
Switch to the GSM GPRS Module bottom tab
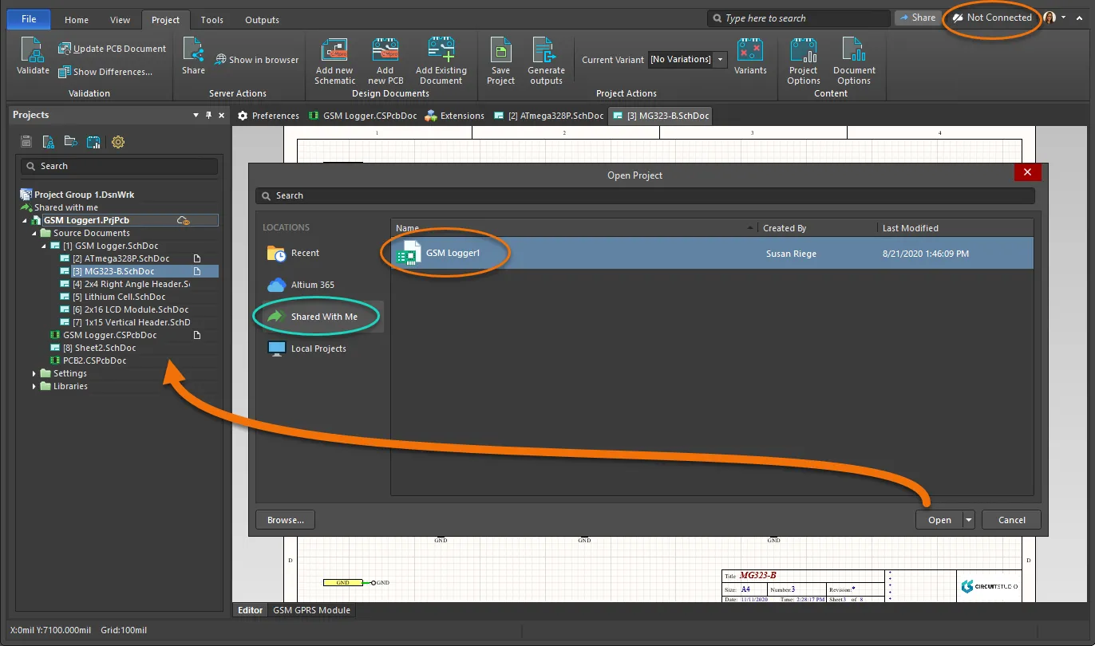311,610
